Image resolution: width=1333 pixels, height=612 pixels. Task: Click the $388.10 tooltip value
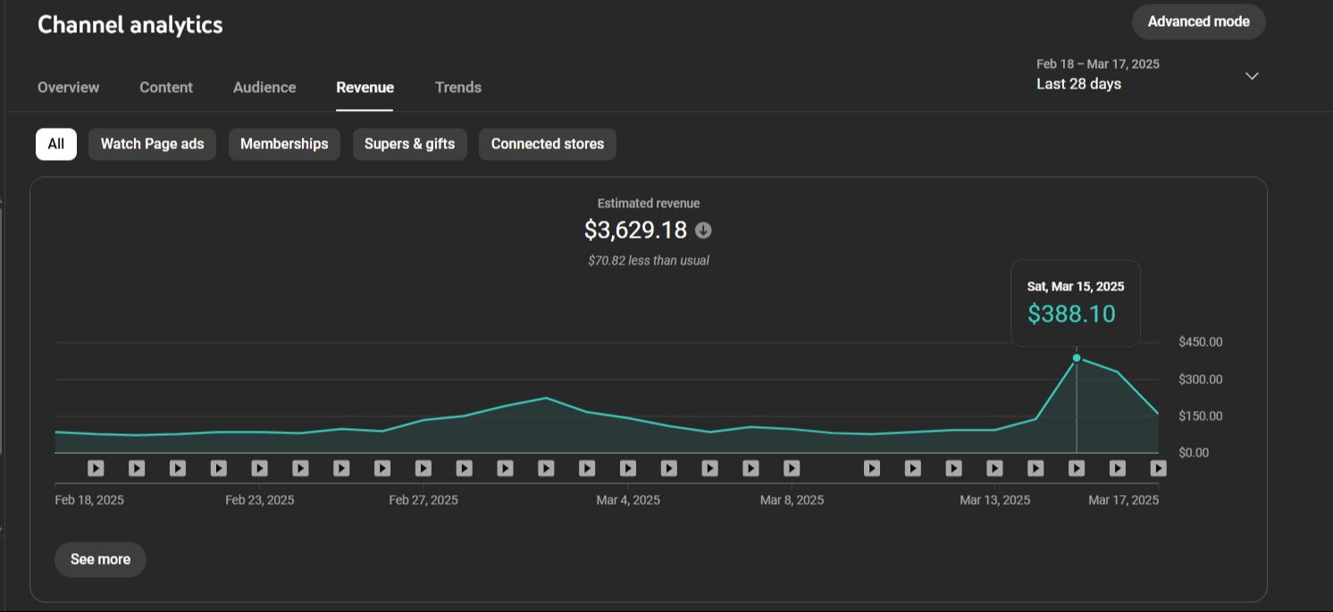pyautogui.click(x=1071, y=314)
